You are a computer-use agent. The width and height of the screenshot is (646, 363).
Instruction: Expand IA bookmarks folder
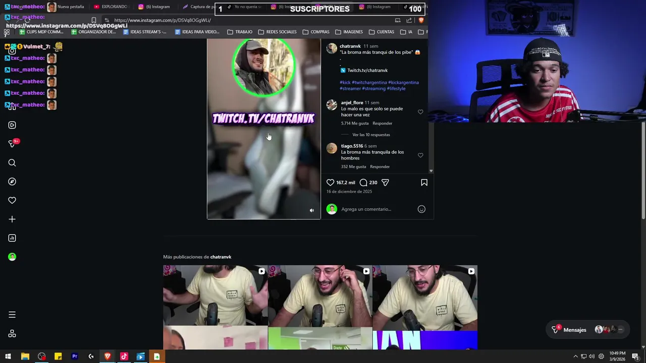click(406, 32)
